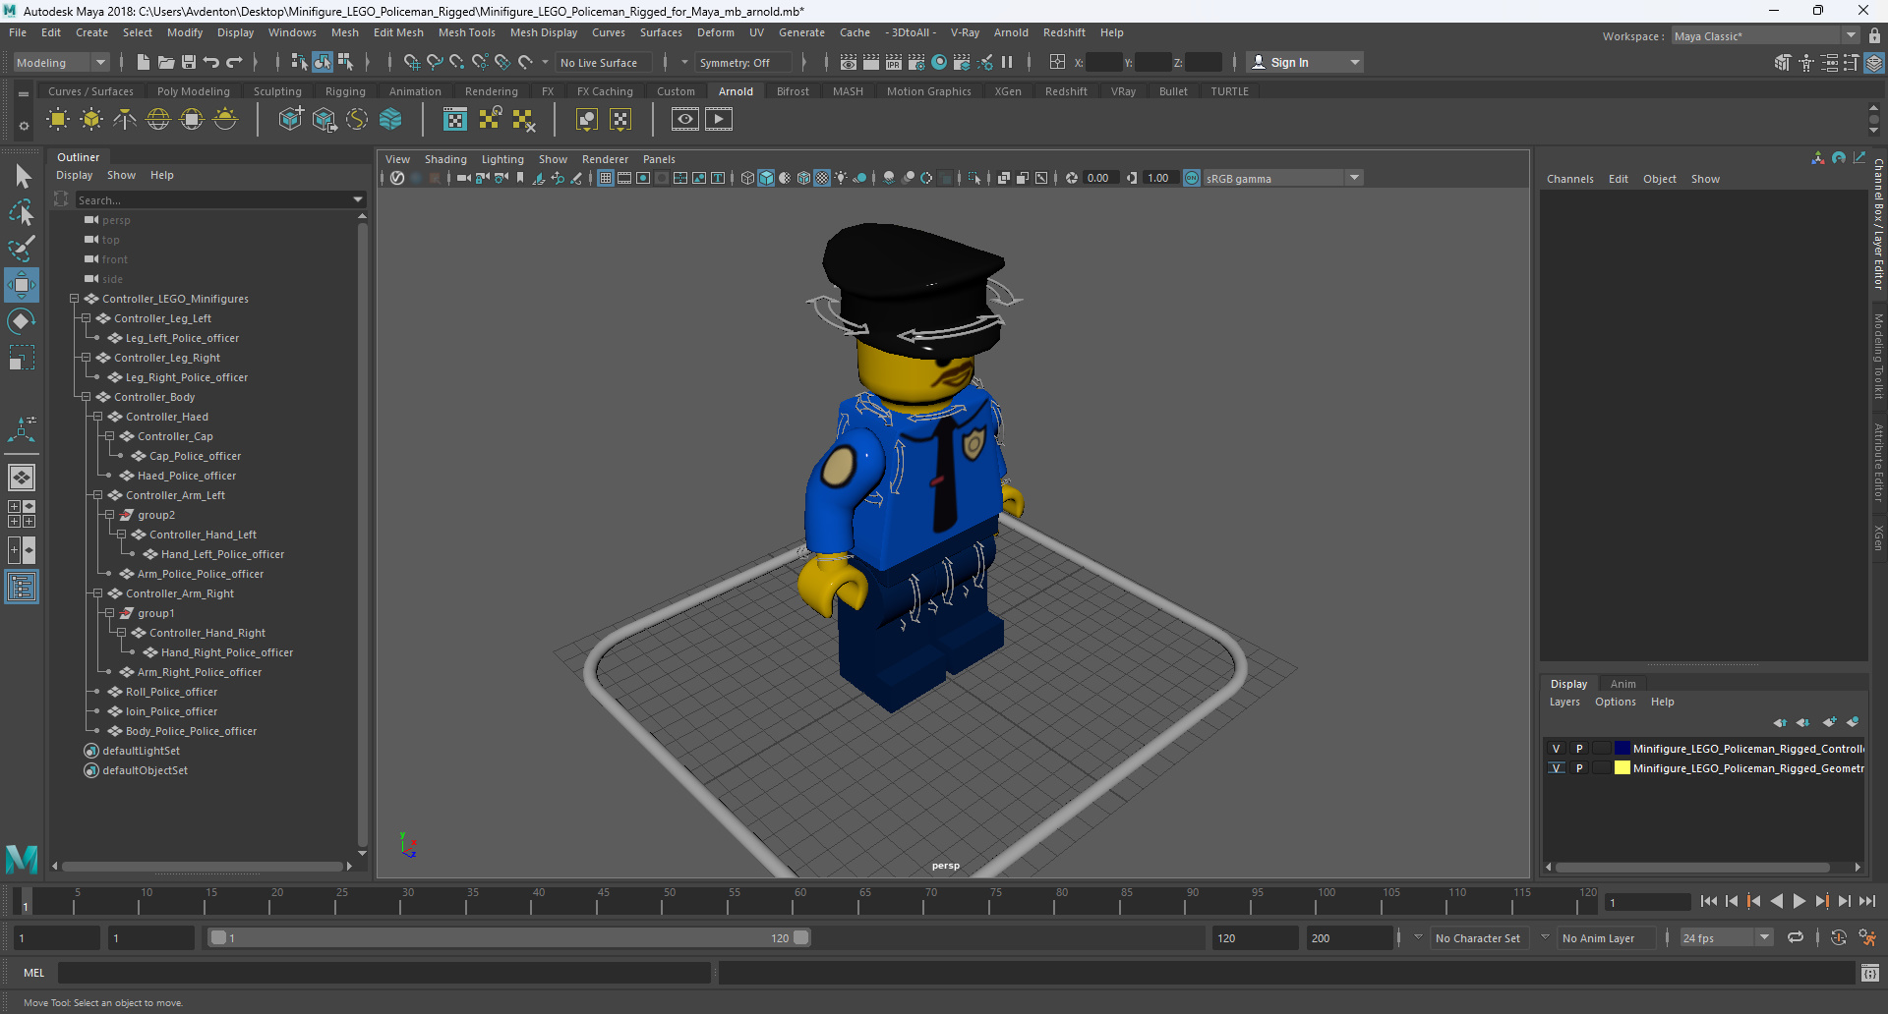Create Arnold physical sky
Viewport: 1888px width, 1014px height.
click(225, 120)
